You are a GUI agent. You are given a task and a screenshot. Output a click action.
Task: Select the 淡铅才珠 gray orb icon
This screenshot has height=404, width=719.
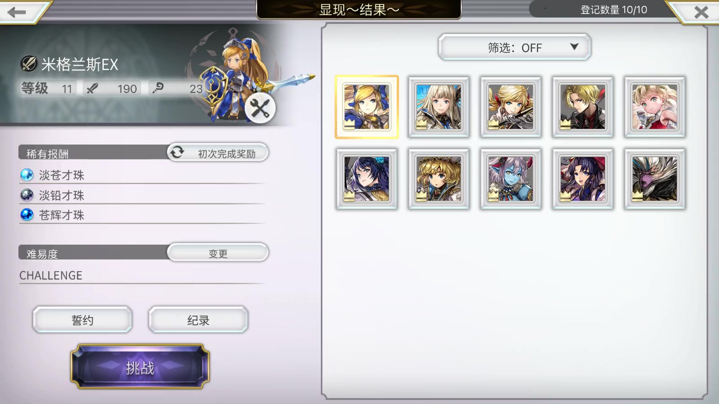tap(27, 195)
